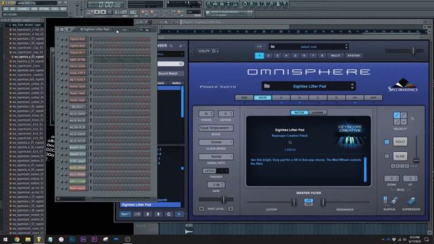Select the top-right velocity curve icon
434x244 pixels.
tap(403, 115)
